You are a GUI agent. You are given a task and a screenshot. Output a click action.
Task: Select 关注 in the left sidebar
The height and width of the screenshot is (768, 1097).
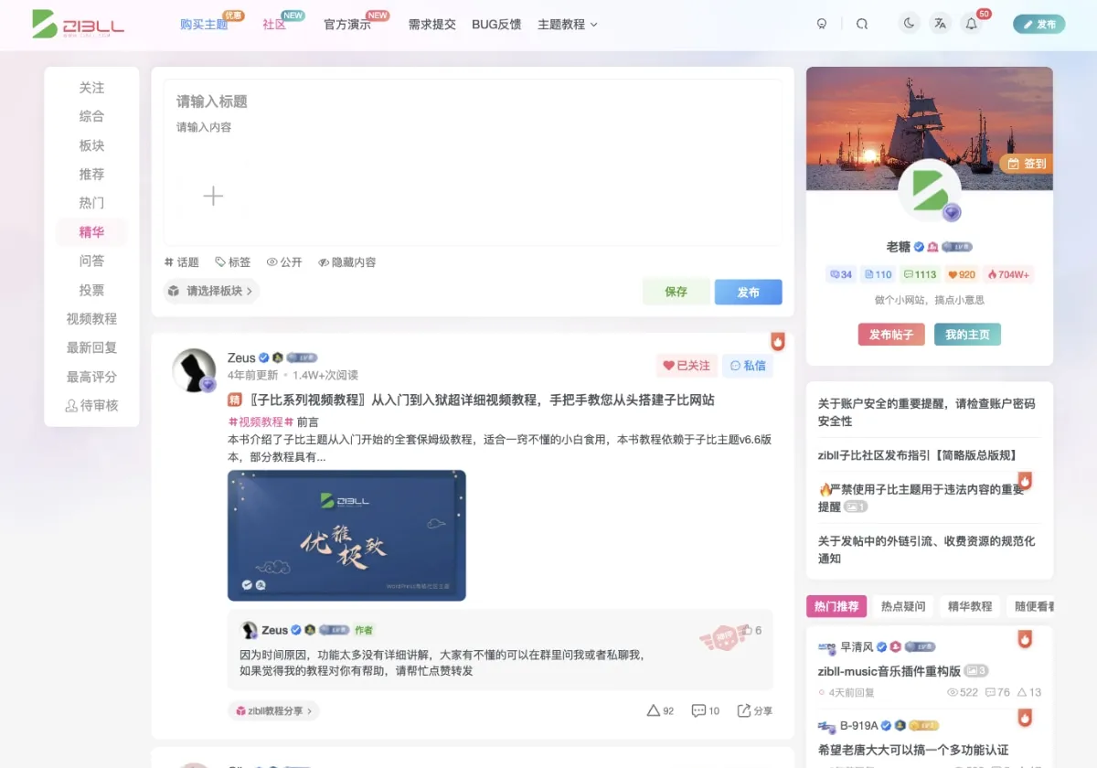tap(91, 88)
